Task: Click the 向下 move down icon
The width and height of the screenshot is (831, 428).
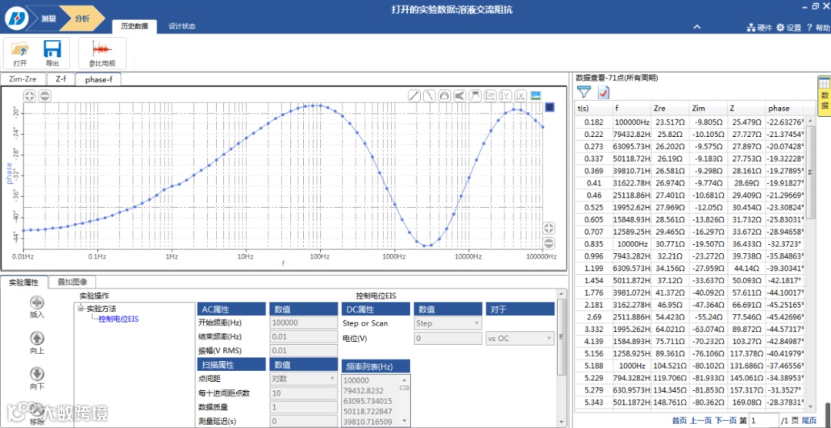Action: tap(37, 374)
